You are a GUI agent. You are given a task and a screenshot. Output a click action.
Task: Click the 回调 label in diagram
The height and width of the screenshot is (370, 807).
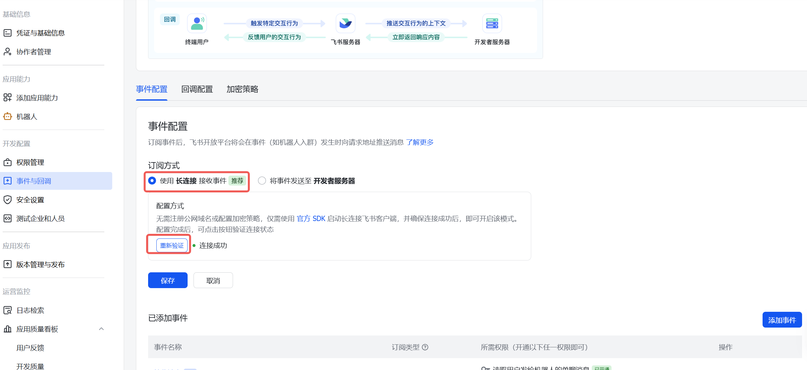[170, 19]
